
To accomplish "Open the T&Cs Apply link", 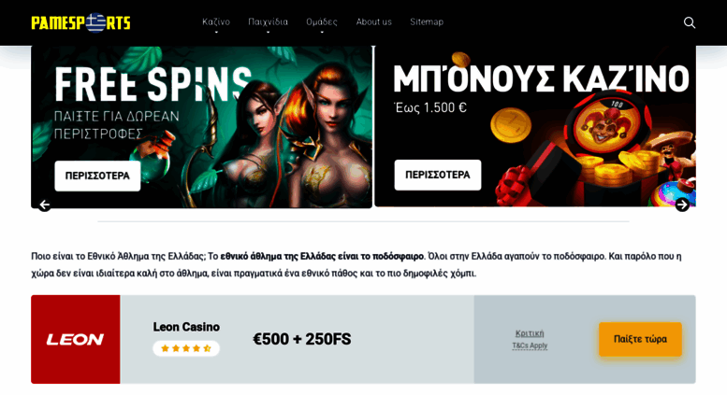I will tap(530, 346).
